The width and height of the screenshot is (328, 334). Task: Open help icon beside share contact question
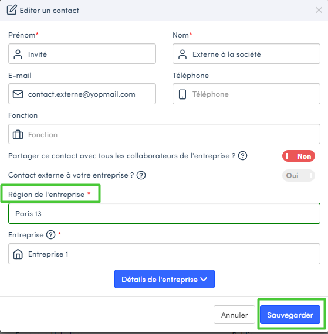click(242, 156)
